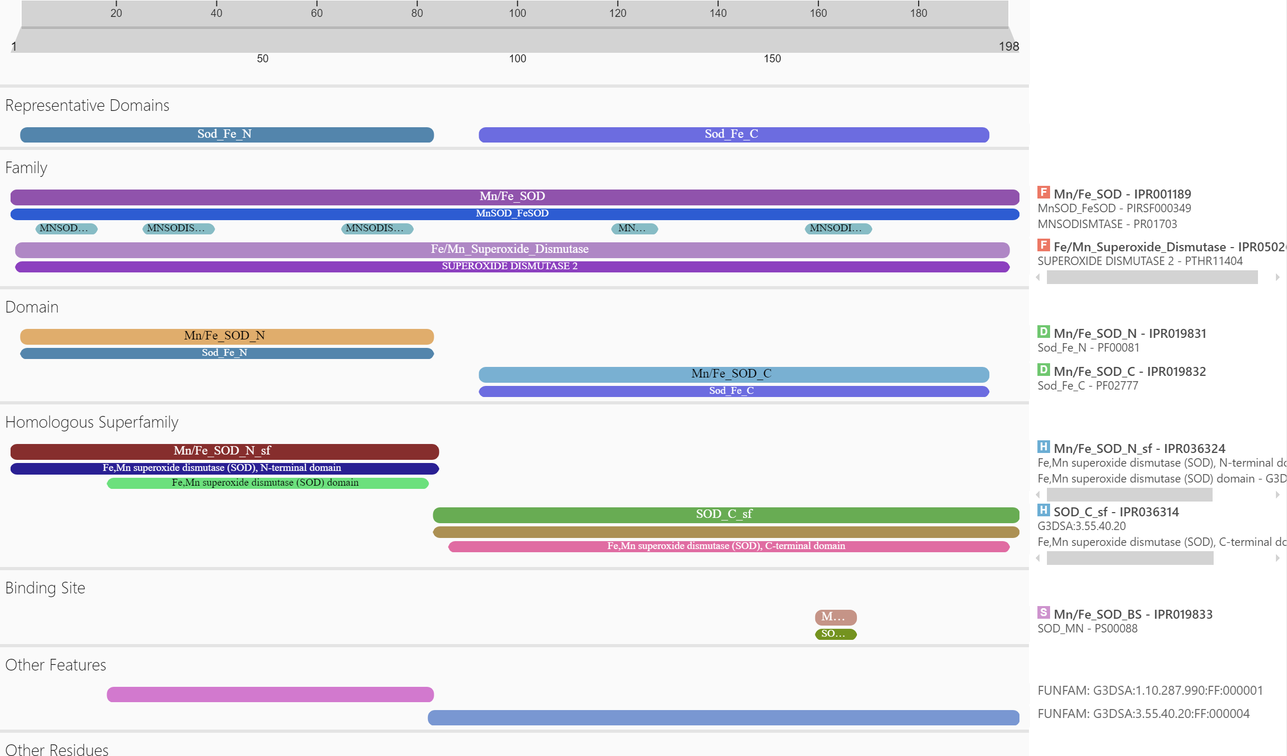Open FUNFAM G3DSA:3.55.40.20:FF:000004 link
This screenshot has height=756, width=1287.
(x=1143, y=714)
